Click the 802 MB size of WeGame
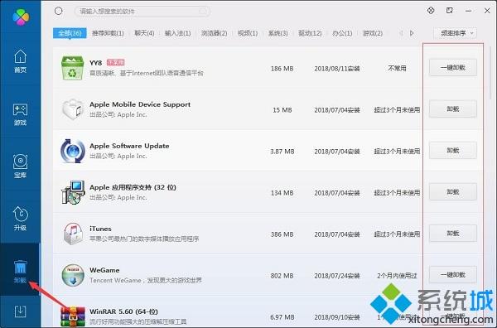497x328 pixels. point(282,276)
